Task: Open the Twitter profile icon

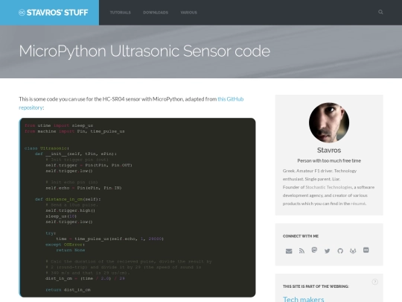Action: pos(327,251)
